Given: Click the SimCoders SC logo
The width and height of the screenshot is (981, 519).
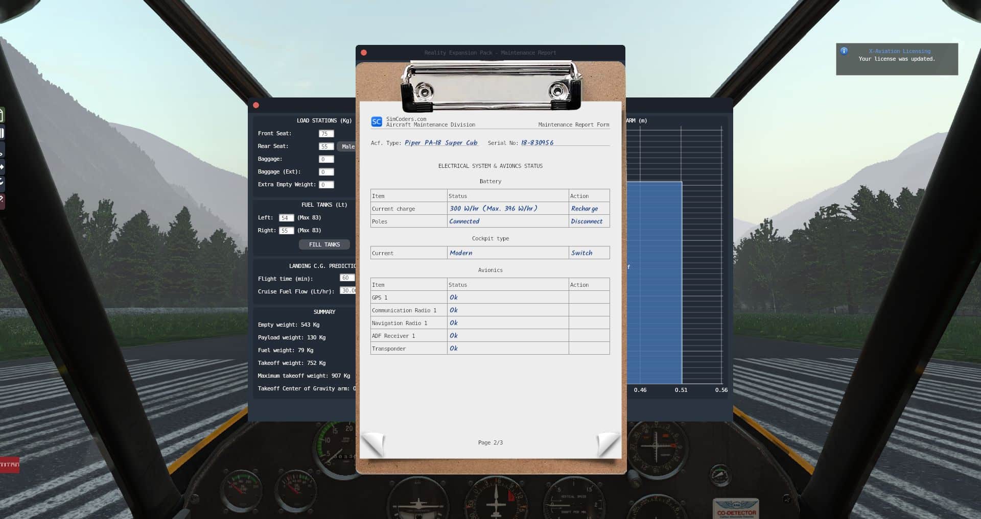Looking at the screenshot, I should click(377, 121).
